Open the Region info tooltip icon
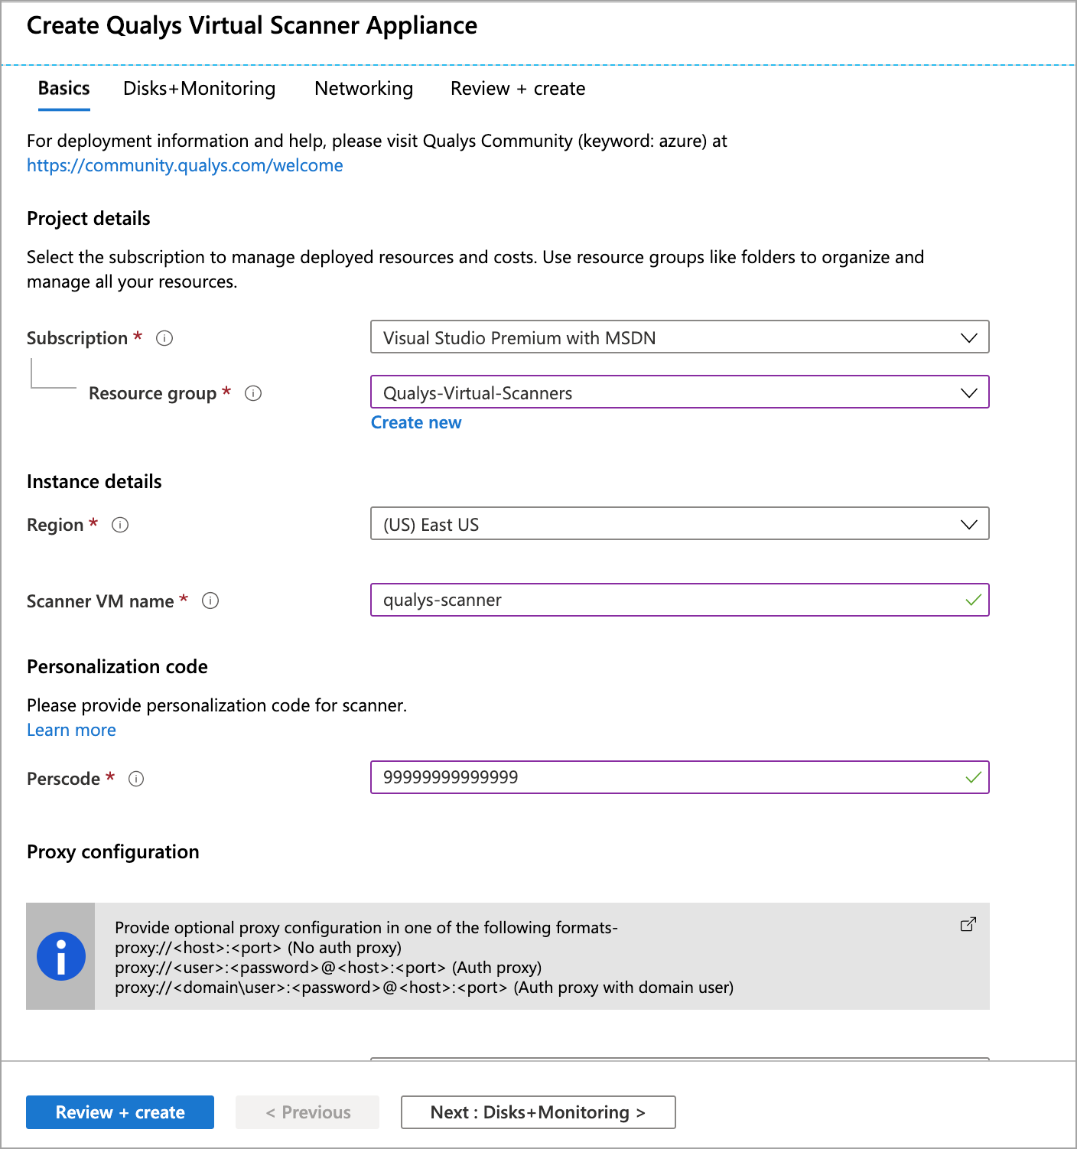This screenshot has height=1149, width=1077. (120, 525)
